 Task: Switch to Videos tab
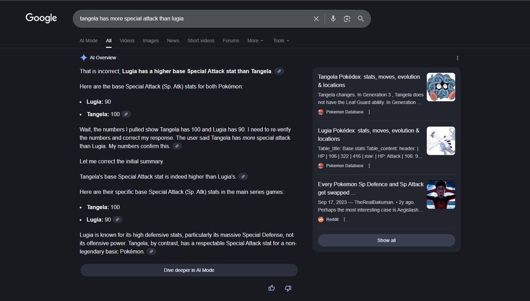(127, 41)
